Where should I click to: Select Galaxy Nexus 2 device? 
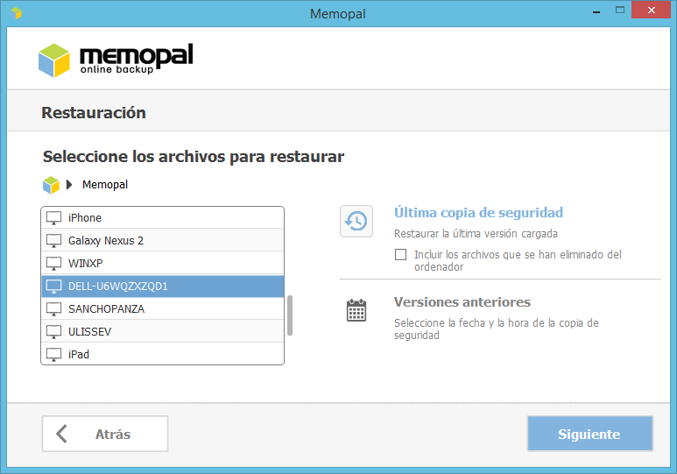pos(163,241)
